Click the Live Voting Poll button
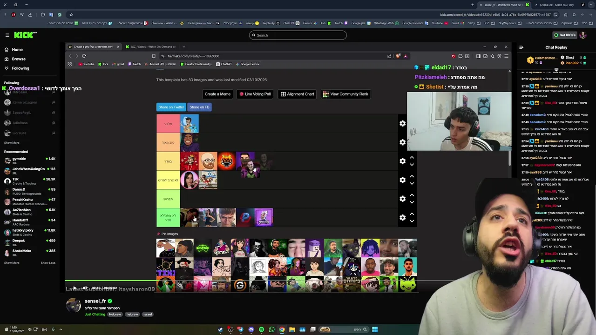Viewport: 596px width, 335px height. coord(255,94)
